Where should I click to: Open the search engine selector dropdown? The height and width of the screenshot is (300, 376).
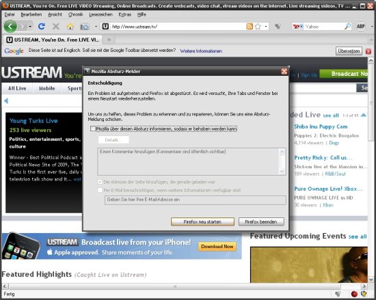coord(301,27)
